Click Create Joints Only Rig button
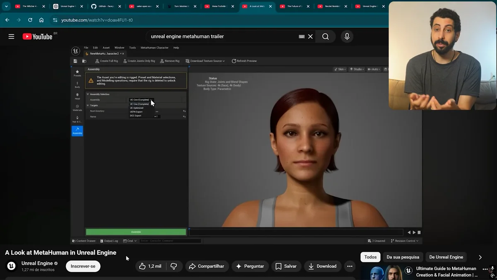Screen dimensions: 497x280 (139, 61)
